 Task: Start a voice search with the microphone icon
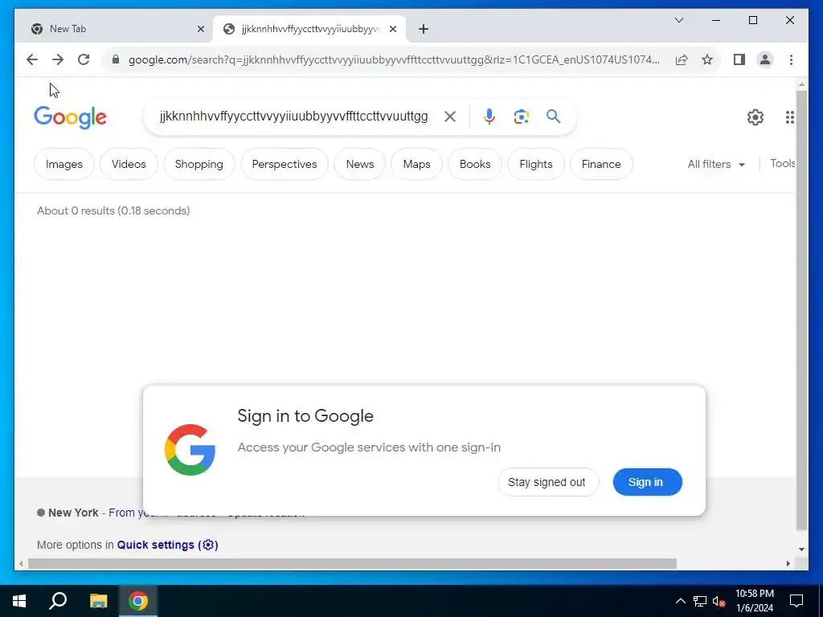489,116
